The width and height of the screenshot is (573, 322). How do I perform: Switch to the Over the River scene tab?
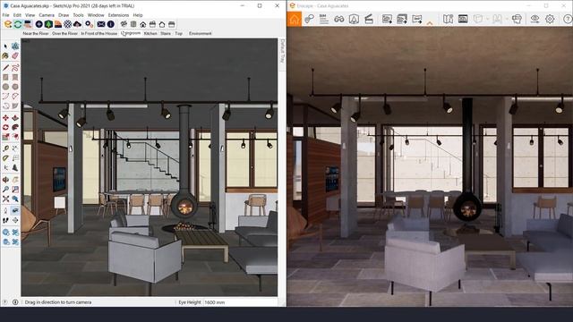[x=64, y=33]
